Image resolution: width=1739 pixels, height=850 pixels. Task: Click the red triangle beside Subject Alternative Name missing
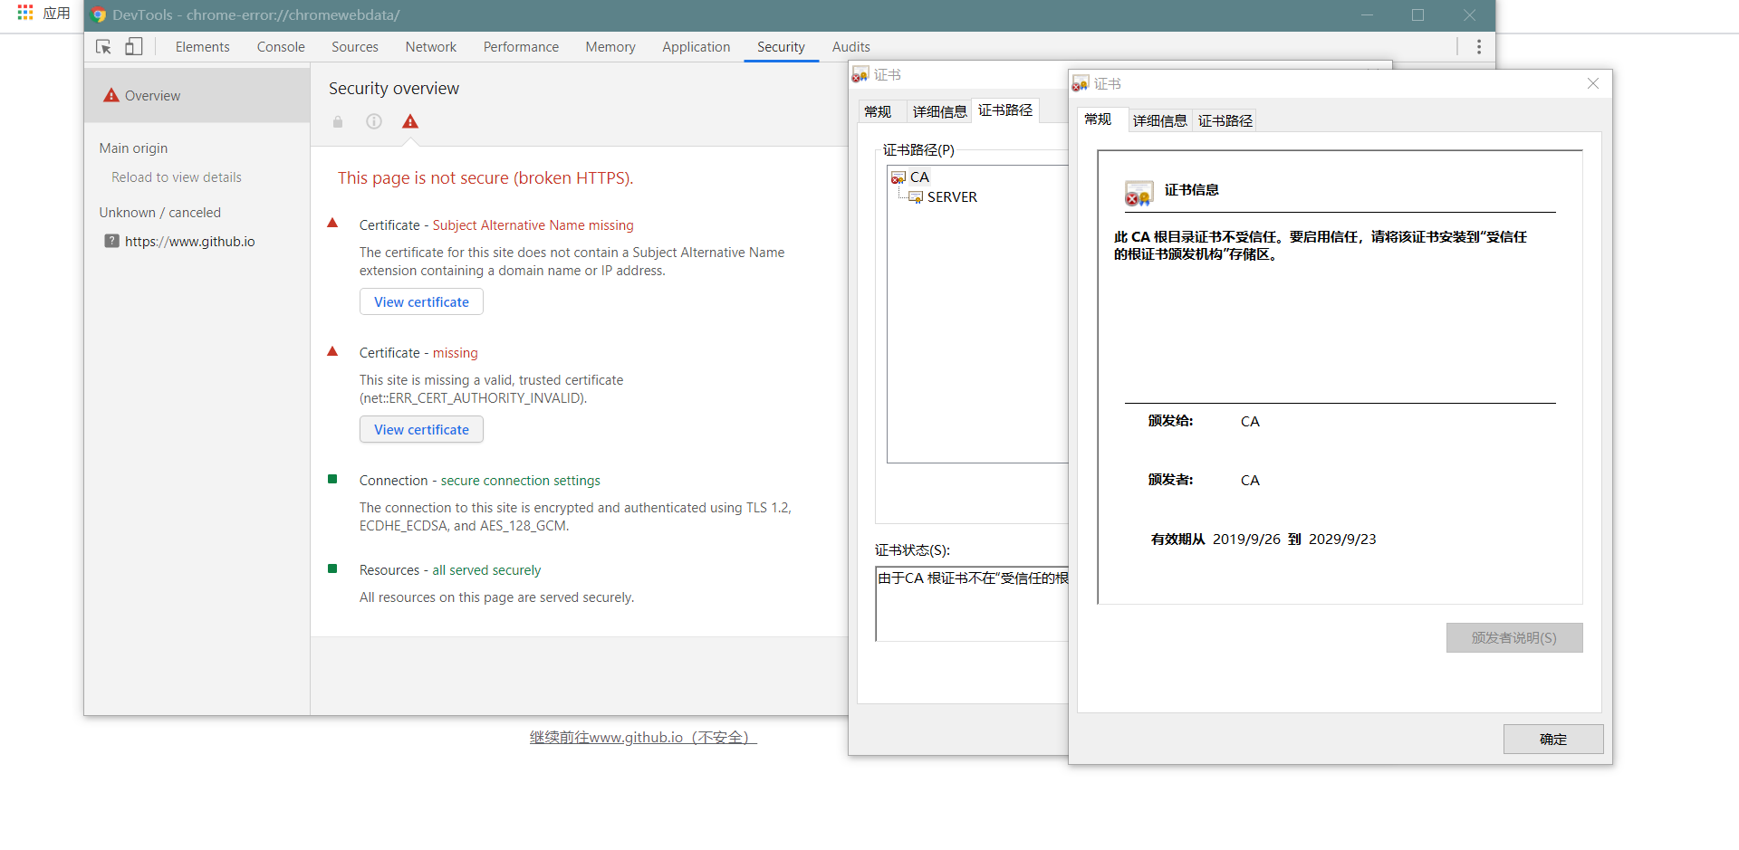pos(332,223)
